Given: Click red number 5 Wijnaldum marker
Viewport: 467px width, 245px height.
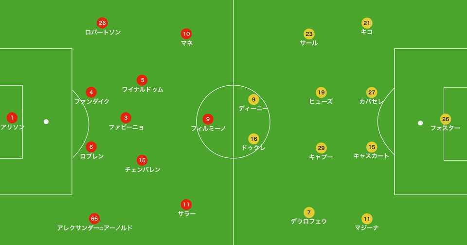Looking at the screenshot, I should coord(142,80).
